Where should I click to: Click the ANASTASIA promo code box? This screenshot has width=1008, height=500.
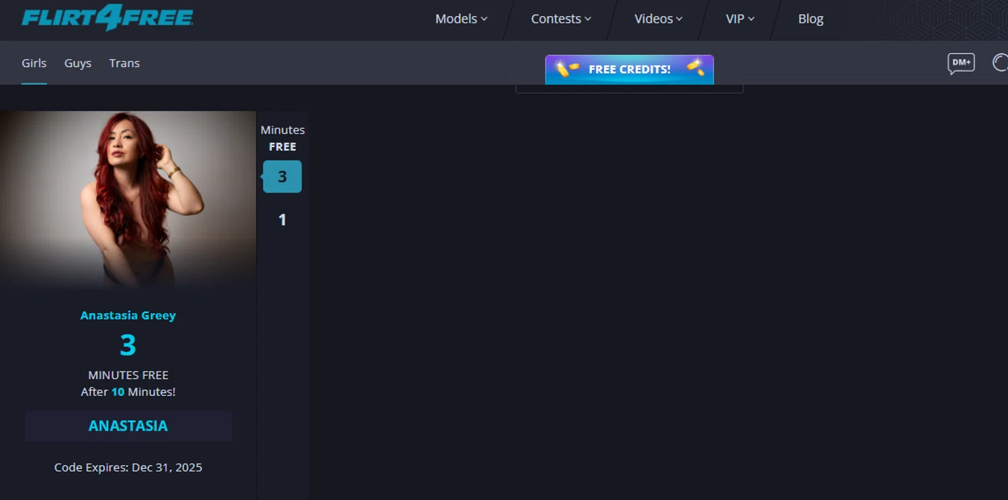(x=128, y=426)
